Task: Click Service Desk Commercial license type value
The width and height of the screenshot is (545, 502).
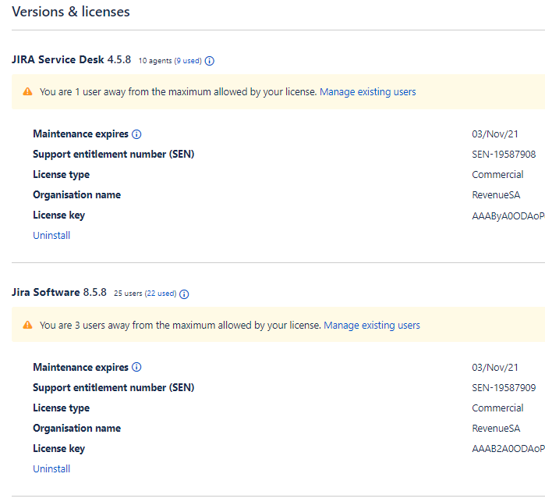Action: pyautogui.click(x=497, y=174)
